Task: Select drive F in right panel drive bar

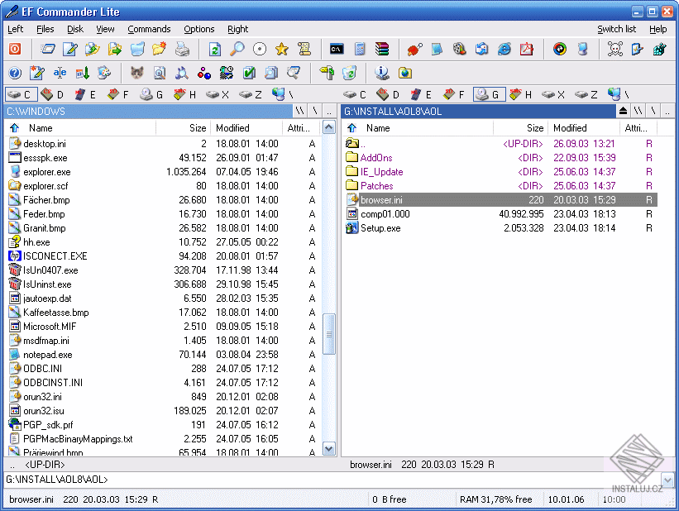Action: pos(454,94)
